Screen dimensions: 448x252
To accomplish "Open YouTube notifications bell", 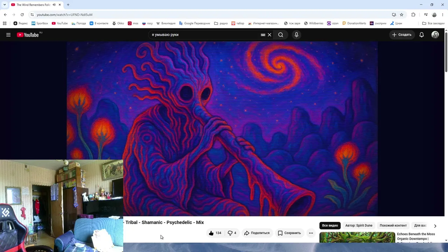I will (x=422, y=35).
